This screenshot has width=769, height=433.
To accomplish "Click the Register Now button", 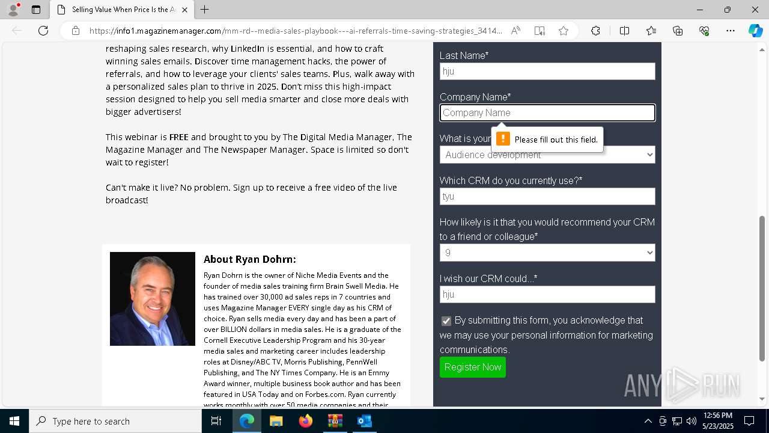I will (x=473, y=367).
